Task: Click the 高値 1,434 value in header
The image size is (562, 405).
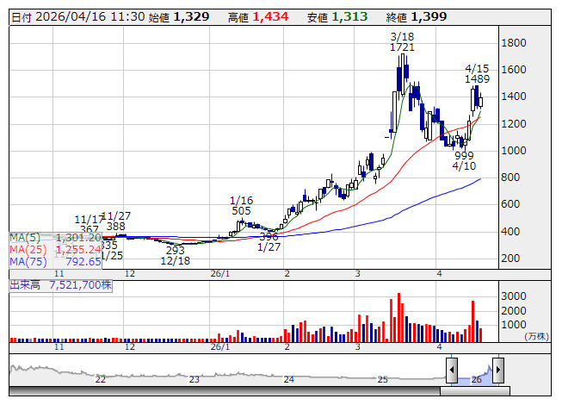Action: (x=258, y=17)
